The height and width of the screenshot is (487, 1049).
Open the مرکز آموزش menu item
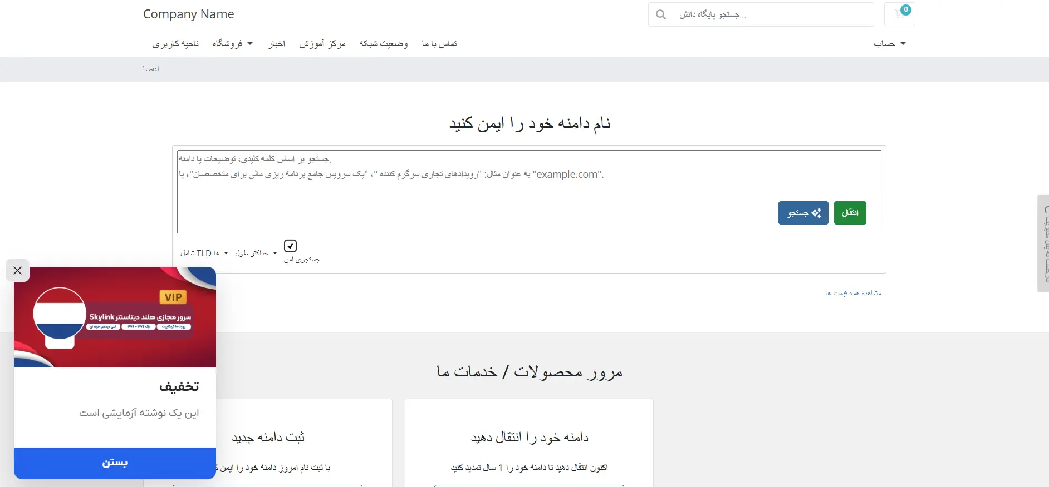[322, 43]
